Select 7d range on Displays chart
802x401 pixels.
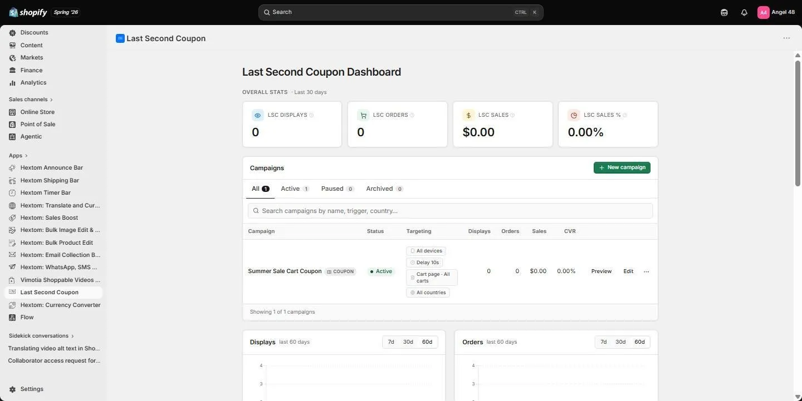point(391,342)
